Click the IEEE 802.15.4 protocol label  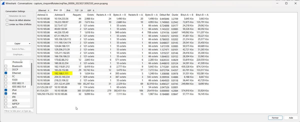click(x=19, y=87)
